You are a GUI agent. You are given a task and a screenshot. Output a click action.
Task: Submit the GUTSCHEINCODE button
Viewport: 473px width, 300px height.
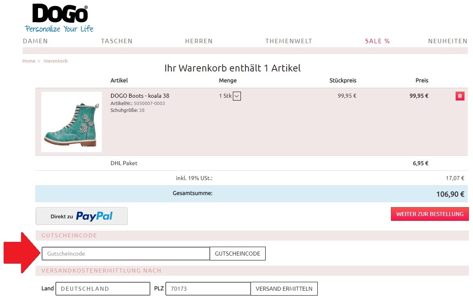pyautogui.click(x=238, y=254)
